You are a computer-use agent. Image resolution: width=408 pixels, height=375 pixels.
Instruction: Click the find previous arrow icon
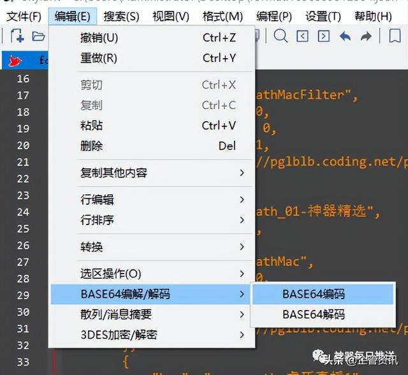pos(303,36)
